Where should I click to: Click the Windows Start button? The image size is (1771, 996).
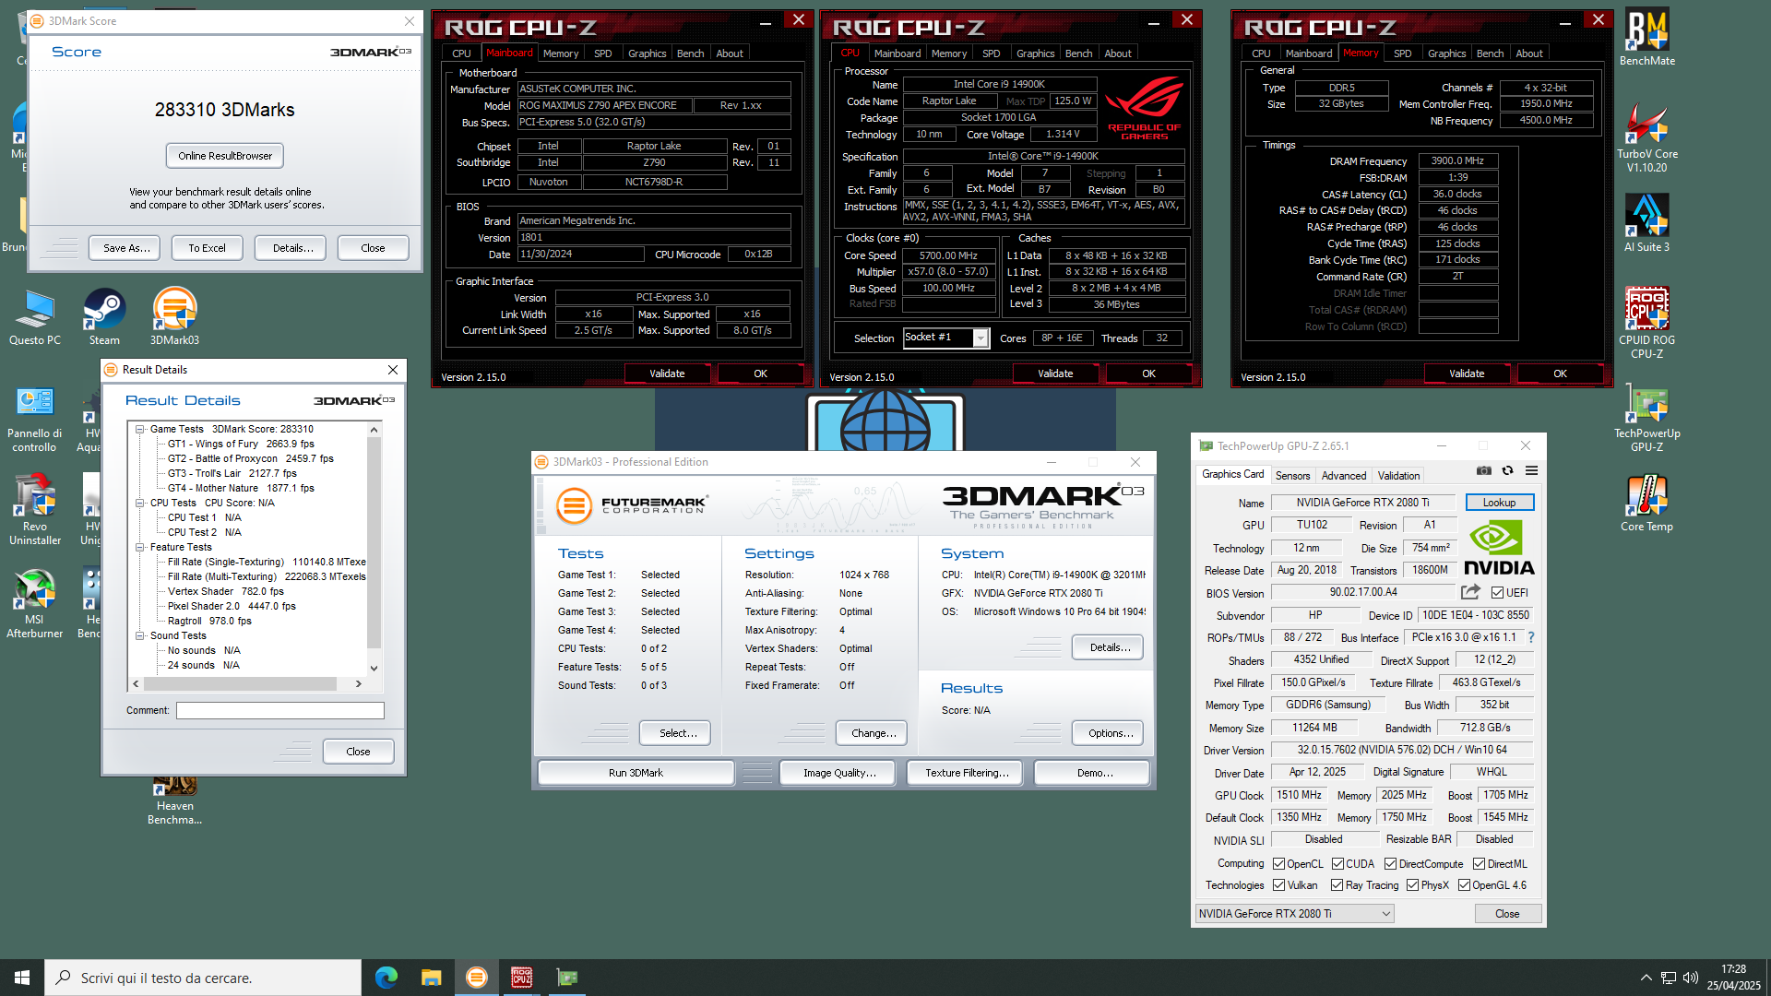[x=22, y=978]
